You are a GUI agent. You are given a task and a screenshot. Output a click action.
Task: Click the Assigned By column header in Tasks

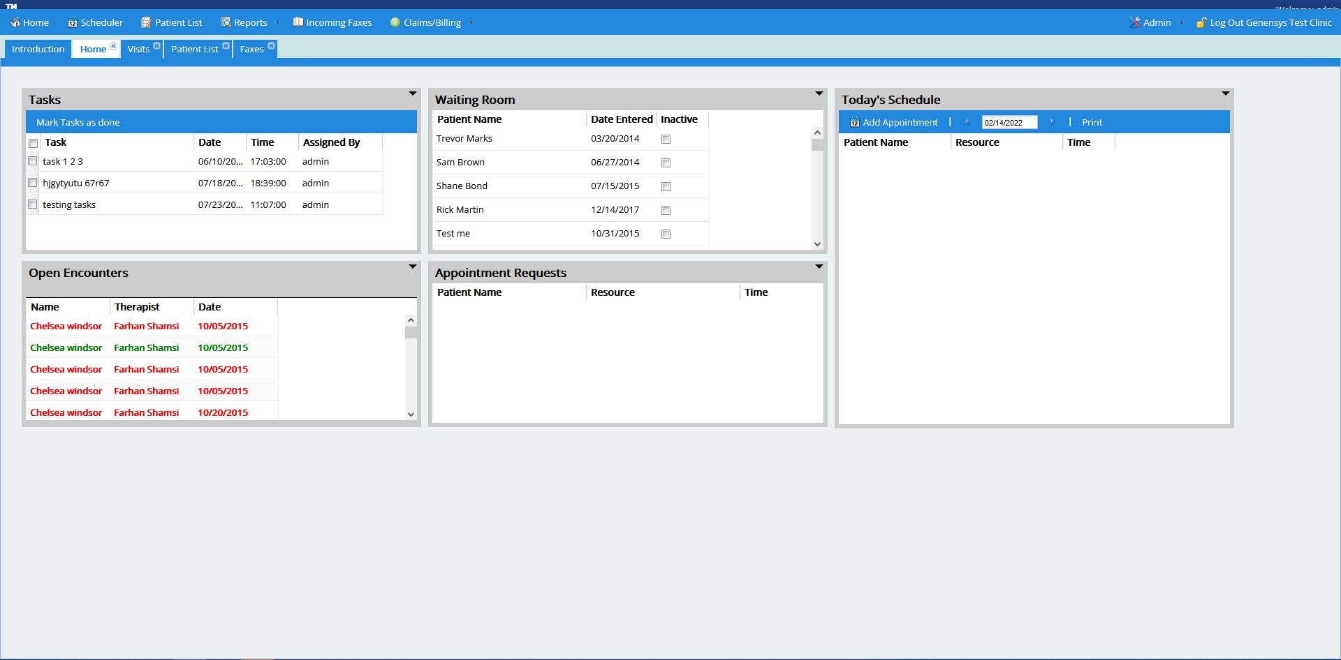340,142
